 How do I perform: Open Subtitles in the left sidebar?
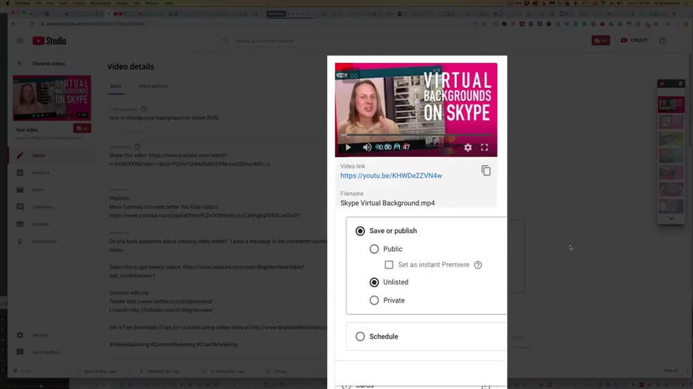click(41, 224)
